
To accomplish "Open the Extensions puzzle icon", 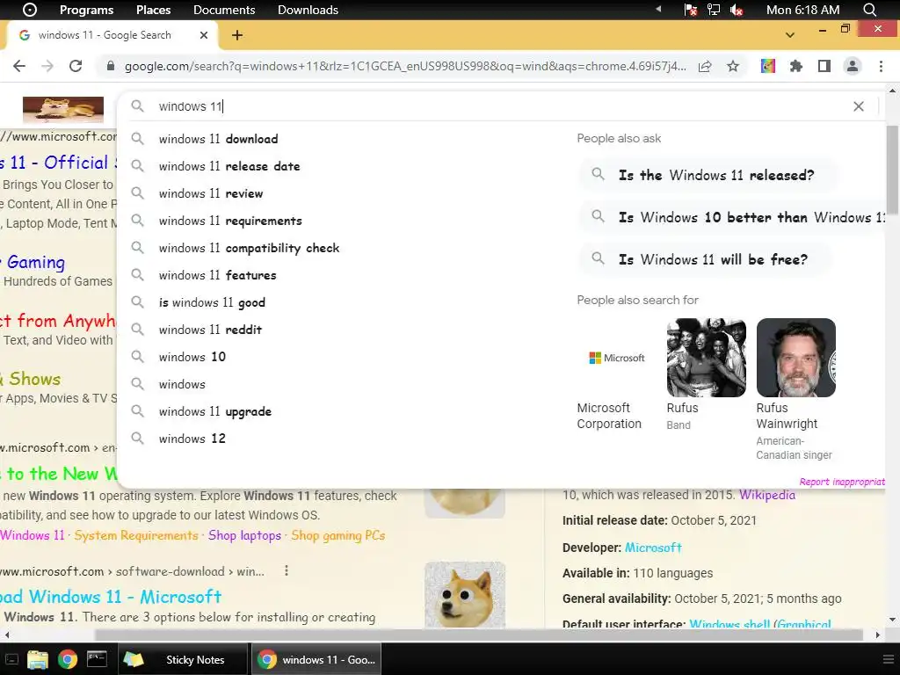I will coord(795,66).
